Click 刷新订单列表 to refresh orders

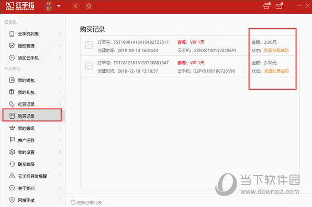pyautogui.click(x=90, y=202)
